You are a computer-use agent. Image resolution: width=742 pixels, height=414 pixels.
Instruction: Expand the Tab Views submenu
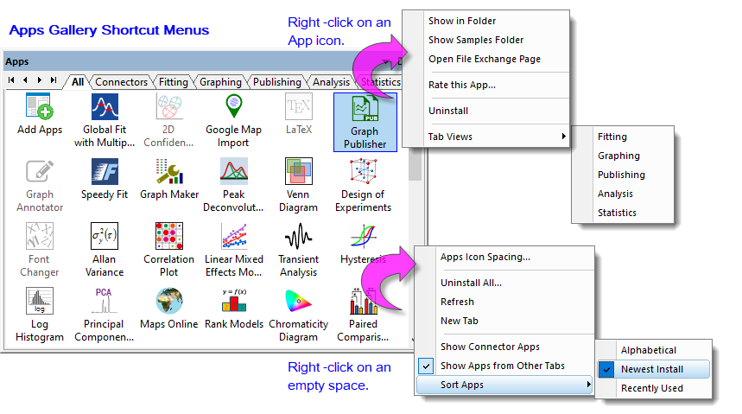pyautogui.click(x=498, y=137)
